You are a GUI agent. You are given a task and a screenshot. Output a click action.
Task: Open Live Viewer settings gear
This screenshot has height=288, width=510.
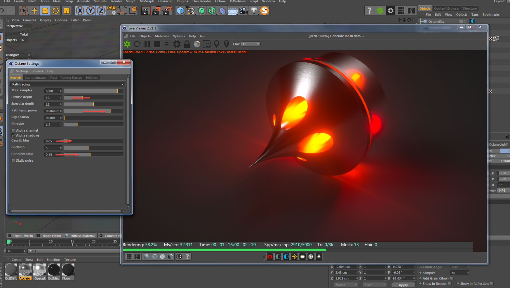[177, 44]
